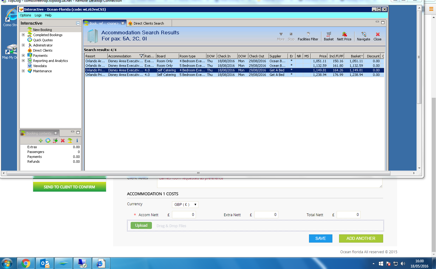This screenshot has width=436, height=269.
Task: Click the blue SAVE button
Action: (321, 239)
